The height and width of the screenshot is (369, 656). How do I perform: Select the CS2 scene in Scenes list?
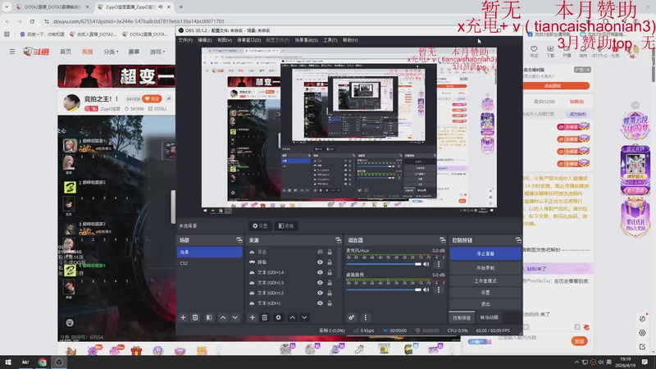(210, 263)
